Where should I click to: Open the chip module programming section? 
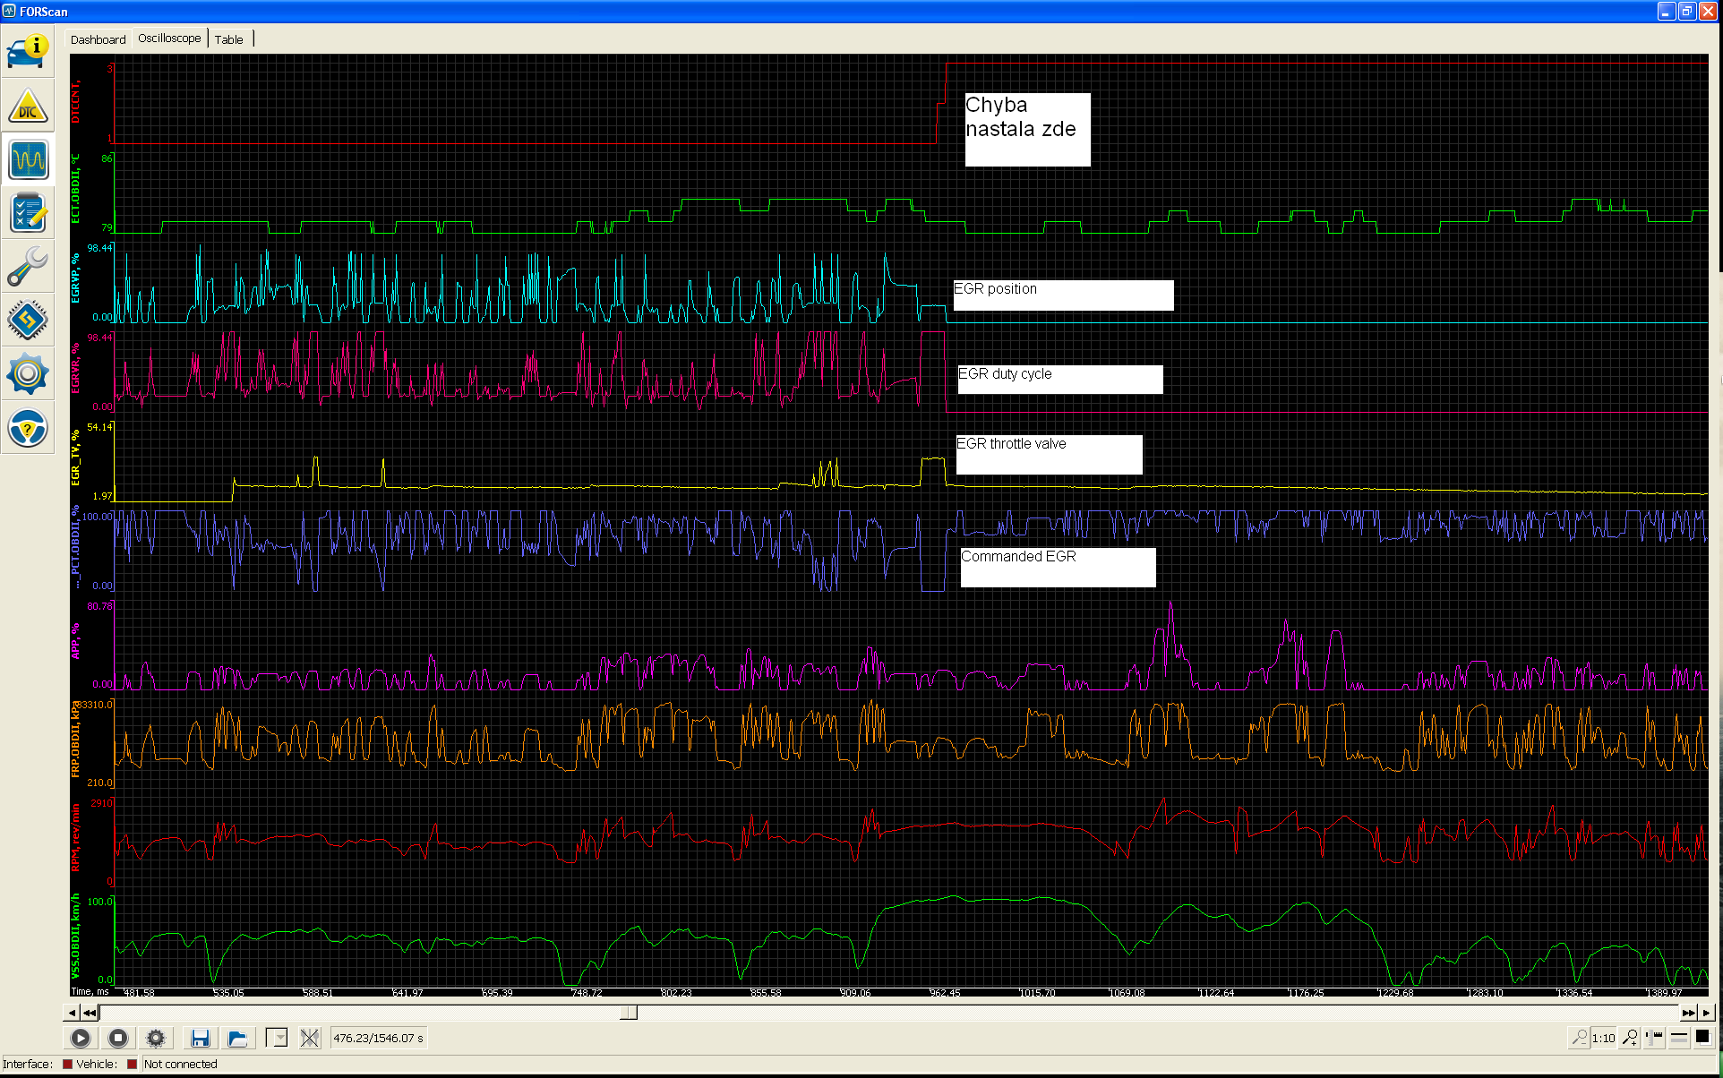coord(27,321)
